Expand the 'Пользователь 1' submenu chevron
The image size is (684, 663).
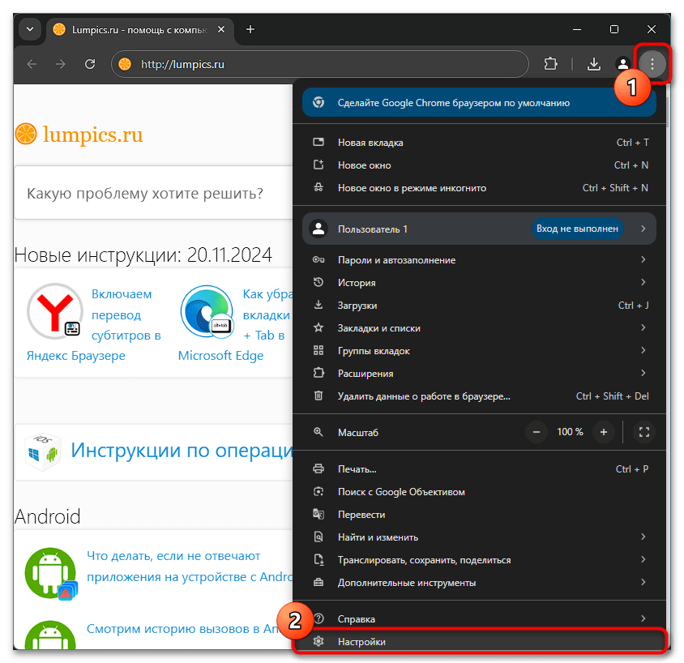(x=643, y=229)
